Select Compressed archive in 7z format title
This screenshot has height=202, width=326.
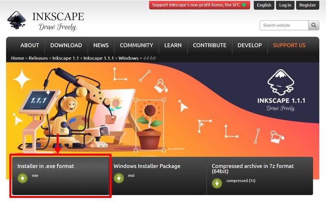253,169
